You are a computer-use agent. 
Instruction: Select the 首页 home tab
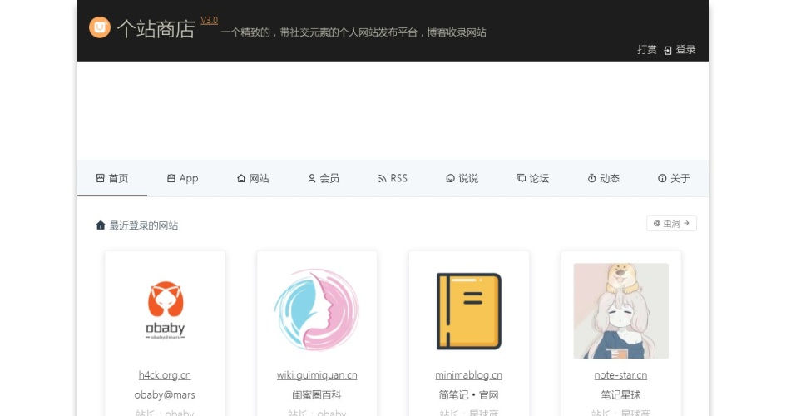(112, 178)
